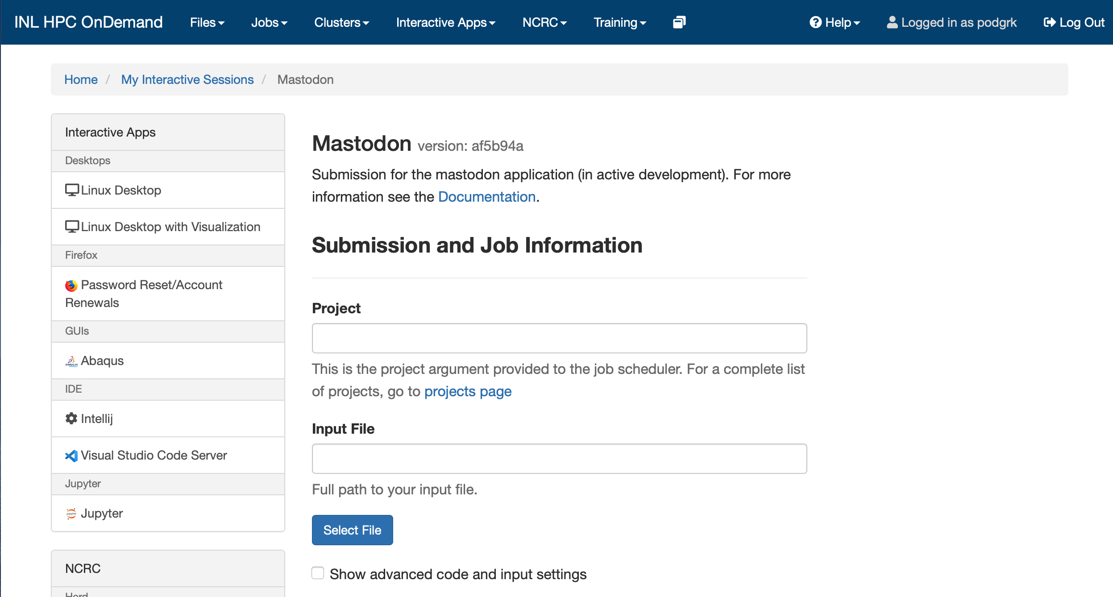Focus the Project input field
This screenshot has width=1113, height=597.
559,338
